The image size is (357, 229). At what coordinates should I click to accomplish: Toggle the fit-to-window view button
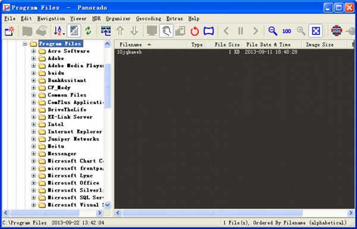pyautogui.click(x=315, y=31)
